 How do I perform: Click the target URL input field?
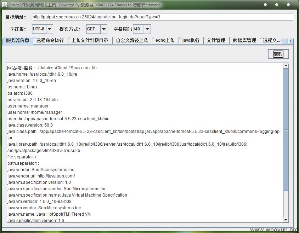point(163,17)
